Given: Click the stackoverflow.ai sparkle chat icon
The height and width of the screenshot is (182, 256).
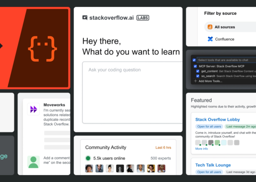Looking at the screenshot, I should [85, 17].
